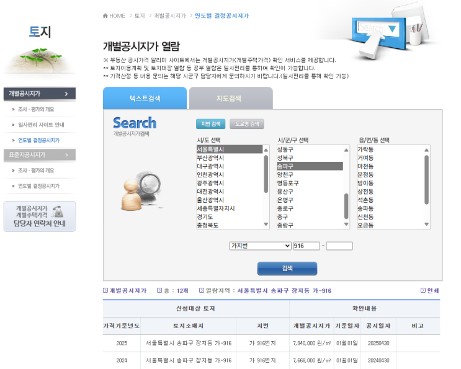Open 조사·평가의 개요 under 표준지공시지가
The width and height of the screenshot is (461, 369).
[x=36, y=171]
